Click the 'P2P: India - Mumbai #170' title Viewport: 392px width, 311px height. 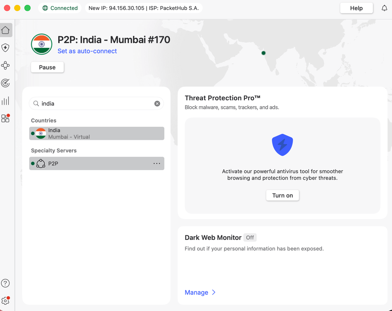(114, 40)
